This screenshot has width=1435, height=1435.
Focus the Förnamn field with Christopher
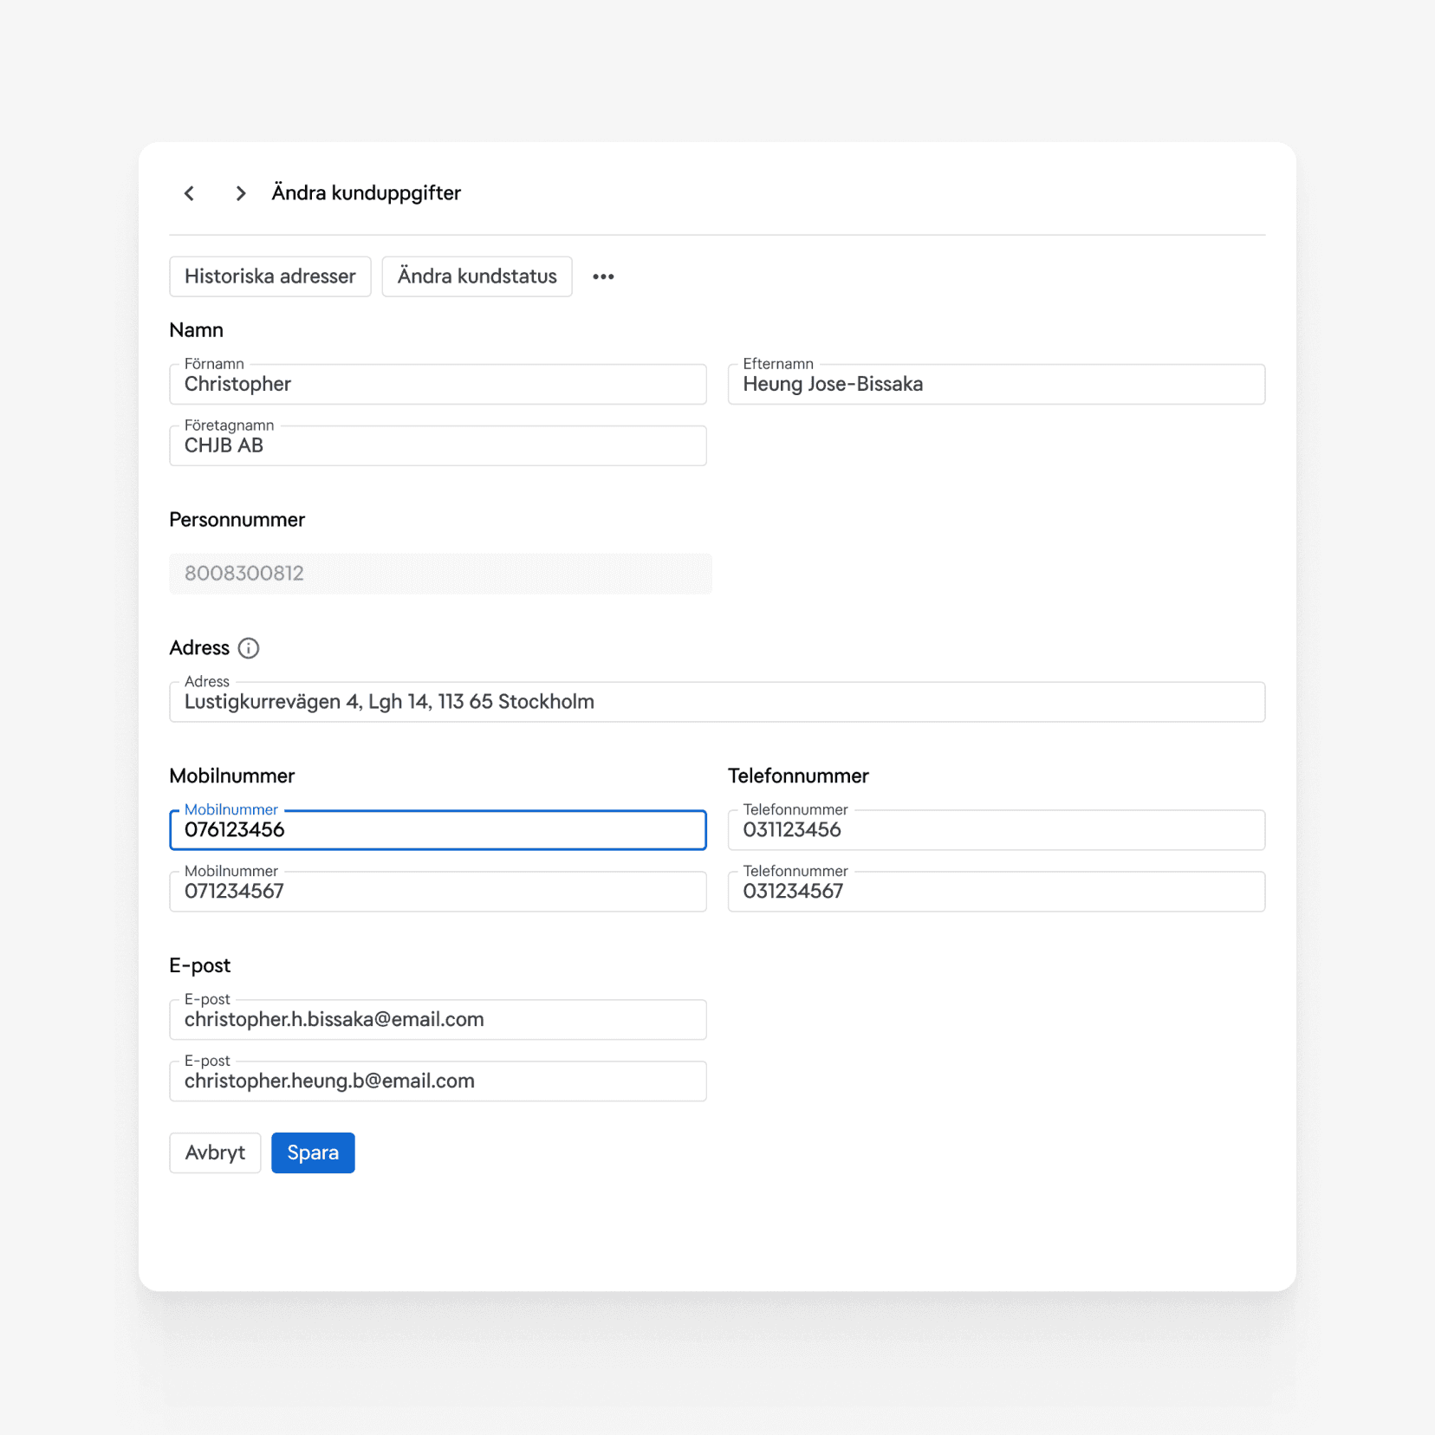(x=438, y=384)
